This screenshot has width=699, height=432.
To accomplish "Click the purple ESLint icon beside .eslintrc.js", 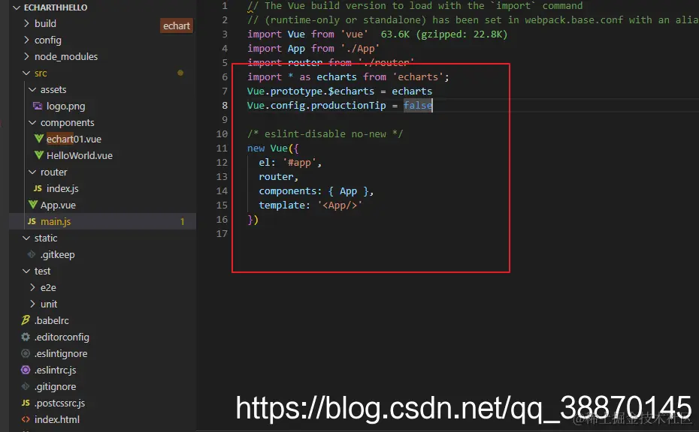I will pyautogui.click(x=26, y=370).
